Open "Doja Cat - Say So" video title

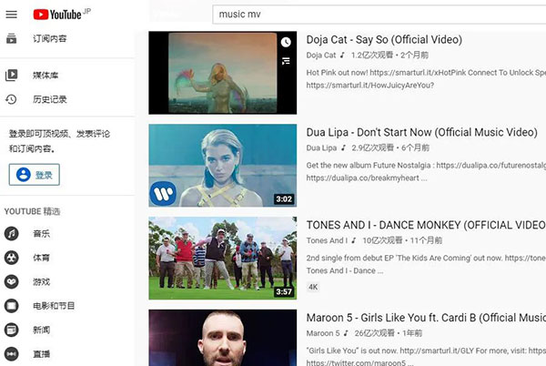coord(384,40)
